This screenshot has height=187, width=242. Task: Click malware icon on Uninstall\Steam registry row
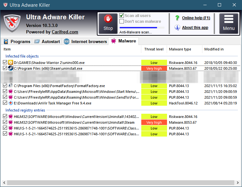pyautogui.click(x=11, y=122)
